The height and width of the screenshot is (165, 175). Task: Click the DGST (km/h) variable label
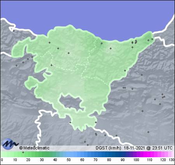click(108, 148)
